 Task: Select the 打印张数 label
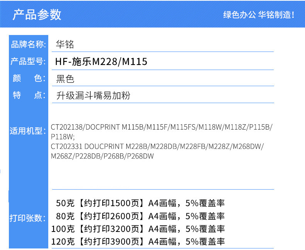click(x=28, y=218)
